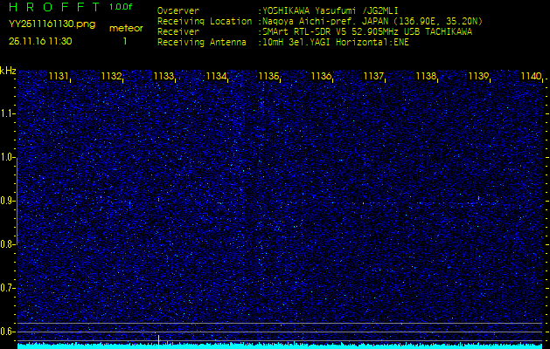Screen dimensions: 550x349
Task: Click the meteor count label
Action: tap(124, 29)
